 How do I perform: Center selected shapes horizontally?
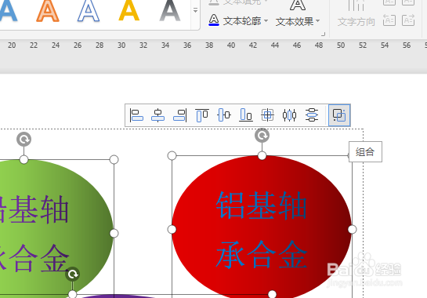[158, 115]
